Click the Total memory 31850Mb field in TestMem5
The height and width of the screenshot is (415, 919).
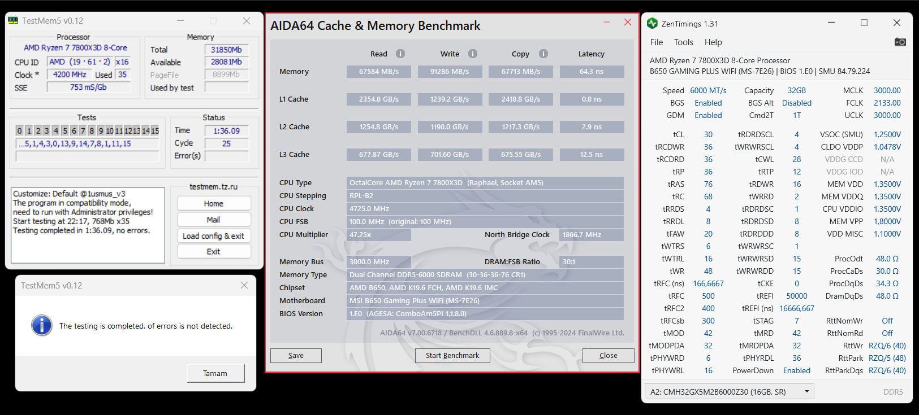(x=226, y=50)
